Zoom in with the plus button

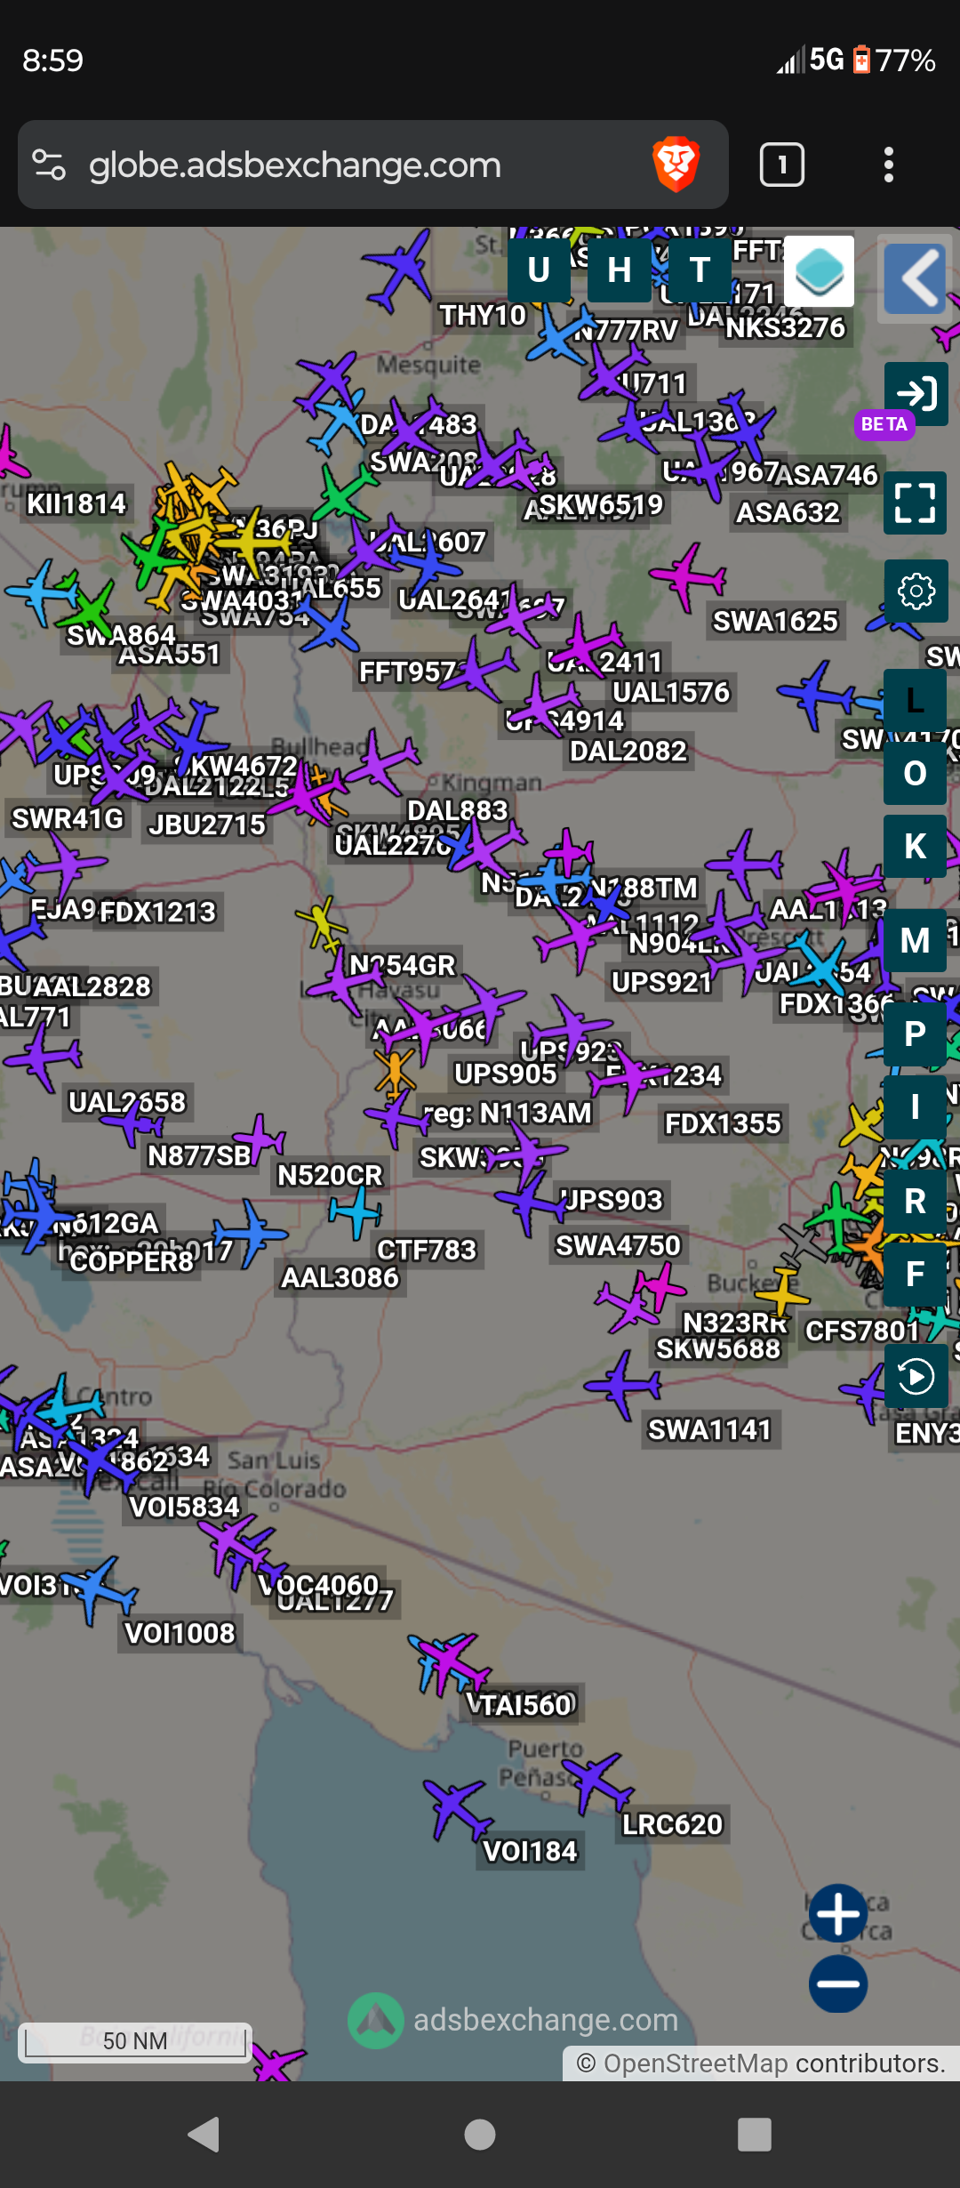[x=838, y=1913]
